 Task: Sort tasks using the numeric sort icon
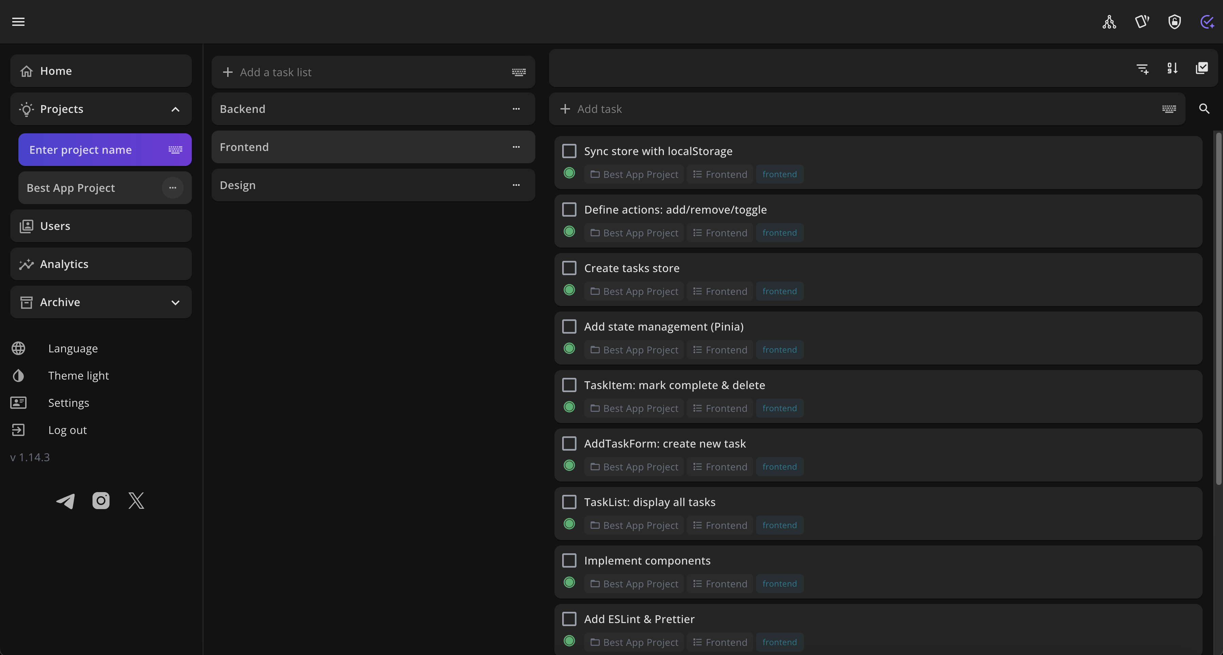tap(1172, 69)
